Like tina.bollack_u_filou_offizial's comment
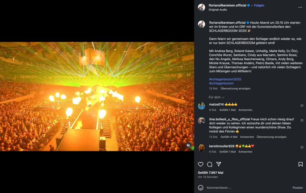This screenshot has width=306, height=193. click(x=302, y=120)
